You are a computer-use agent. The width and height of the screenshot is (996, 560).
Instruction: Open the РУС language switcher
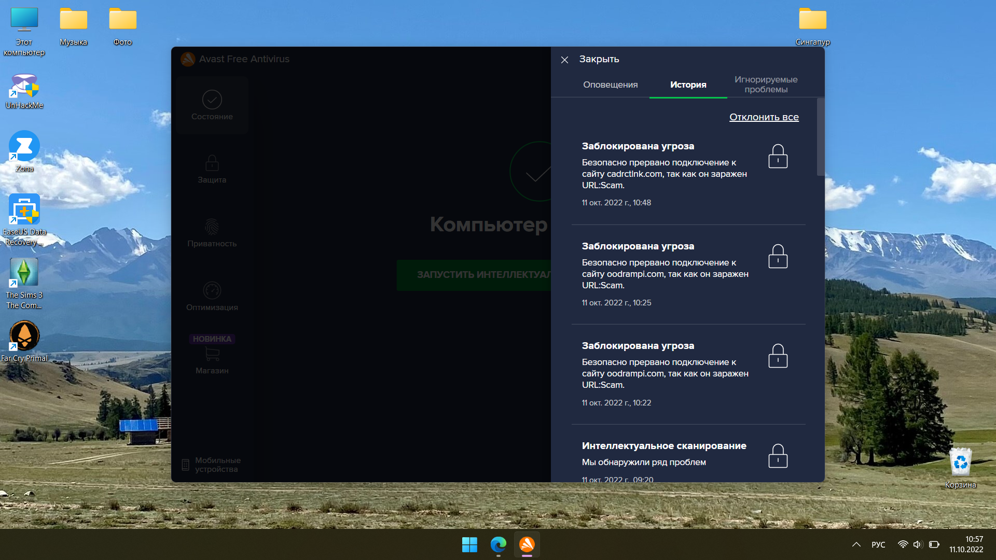[x=878, y=544]
